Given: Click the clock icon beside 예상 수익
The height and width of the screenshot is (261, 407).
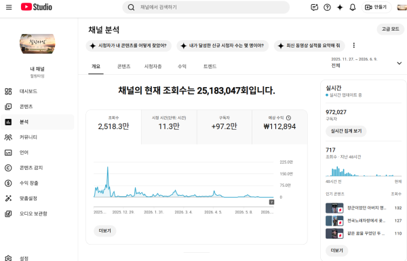Looking at the screenshot, I should [288, 118].
